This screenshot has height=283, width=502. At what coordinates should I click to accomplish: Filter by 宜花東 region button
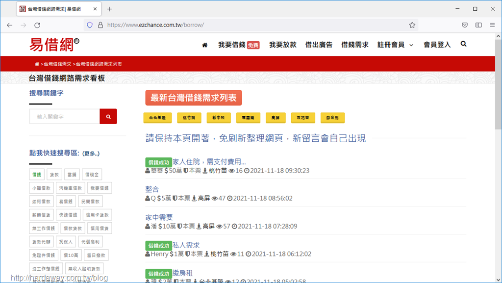coord(303,118)
